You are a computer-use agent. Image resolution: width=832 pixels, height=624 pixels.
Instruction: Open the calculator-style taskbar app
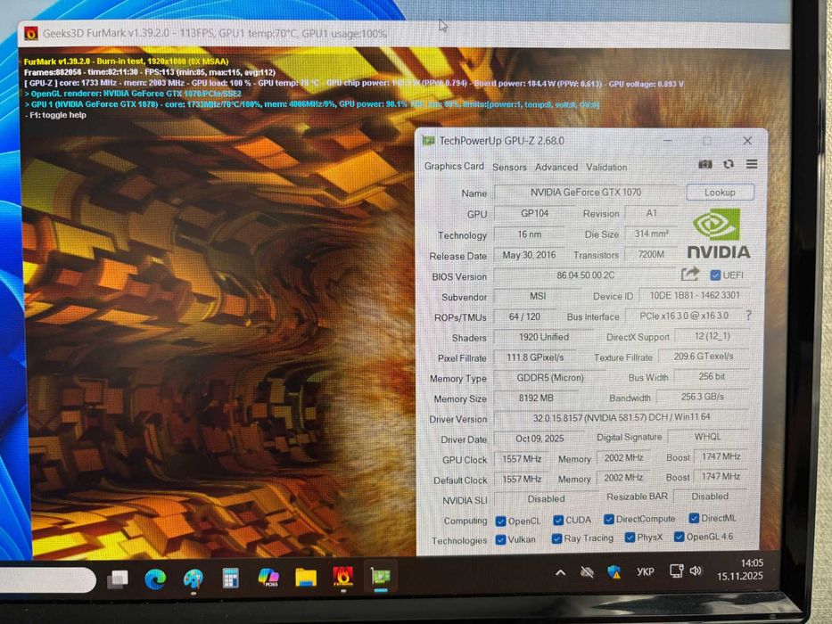click(230, 579)
